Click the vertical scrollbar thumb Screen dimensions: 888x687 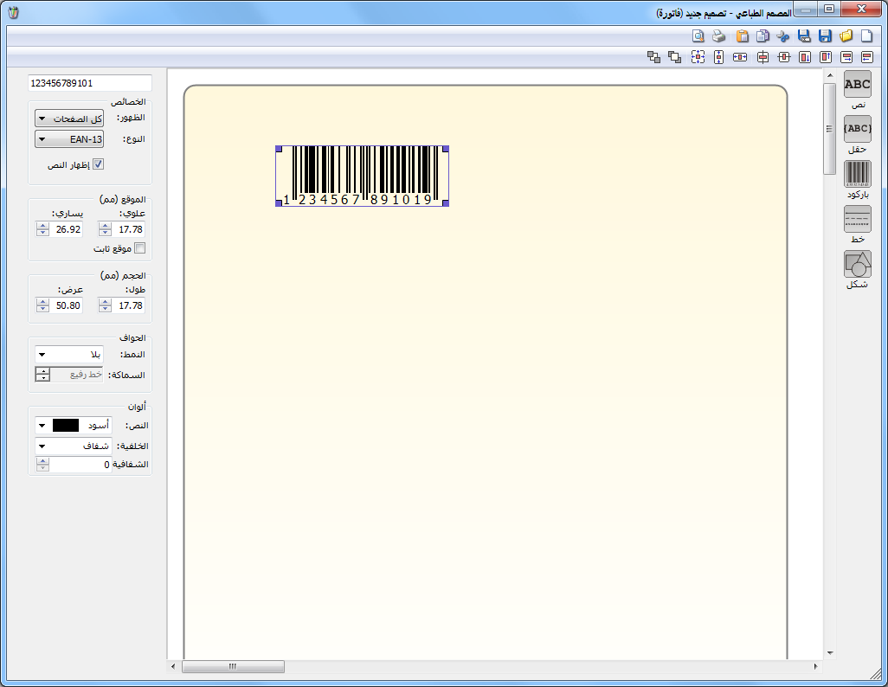[830, 129]
